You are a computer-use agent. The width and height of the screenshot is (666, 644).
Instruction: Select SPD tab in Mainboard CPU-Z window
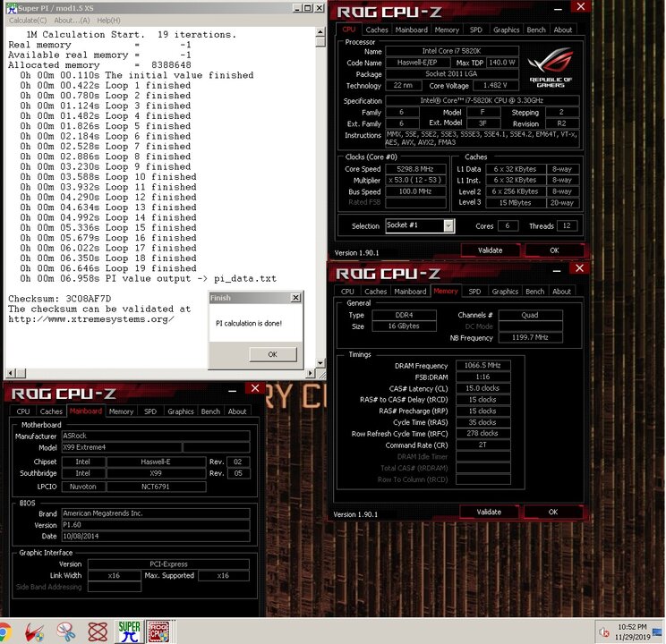click(x=149, y=411)
